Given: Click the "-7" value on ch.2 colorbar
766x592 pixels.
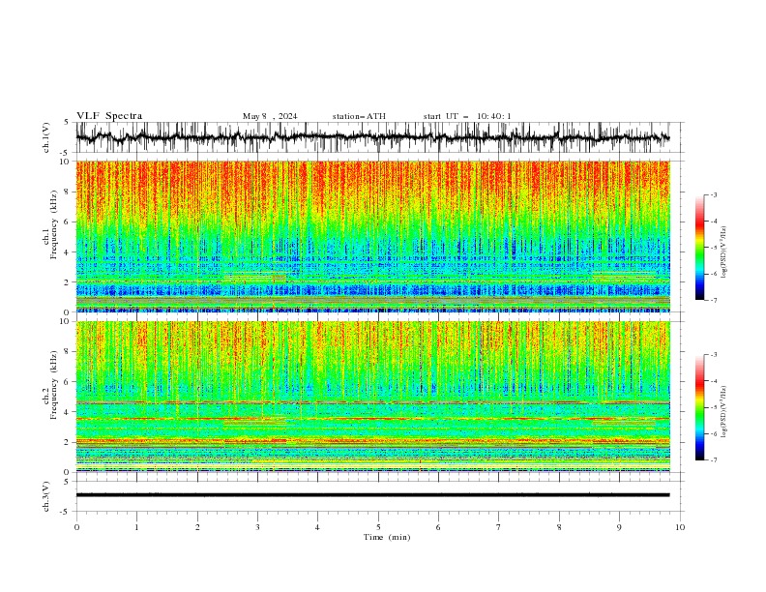Looking at the screenshot, I should click(x=713, y=460).
